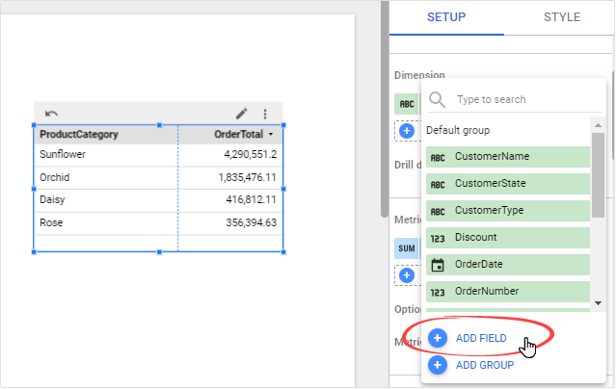The image size is (616, 389).
Task: Click the Orchid cell
Action: point(55,177)
